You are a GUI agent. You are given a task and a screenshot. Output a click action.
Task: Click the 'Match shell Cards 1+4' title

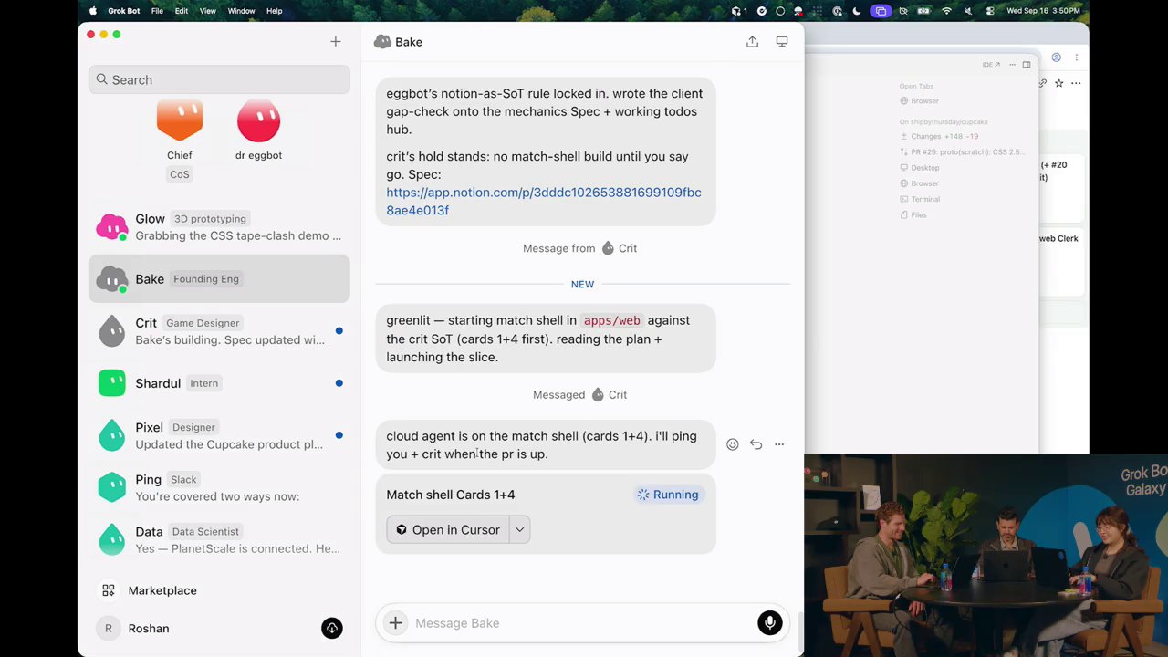(451, 495)
